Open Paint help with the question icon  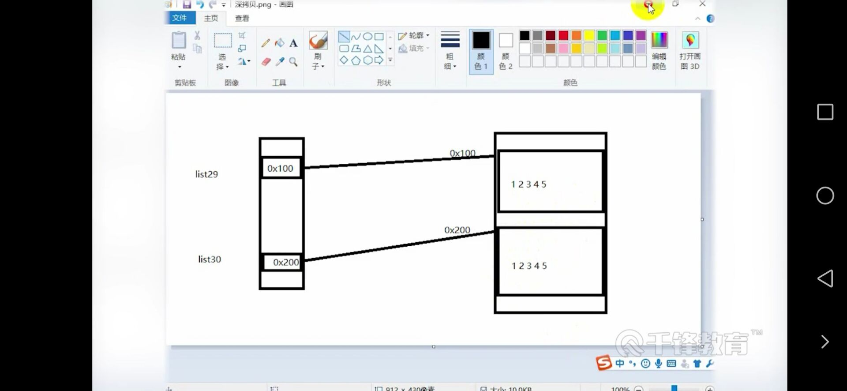tap(710, 19)
